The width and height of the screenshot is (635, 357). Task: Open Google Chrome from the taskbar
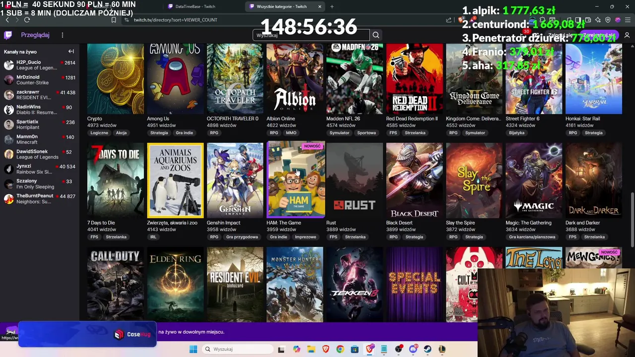[x=340, y=349]
